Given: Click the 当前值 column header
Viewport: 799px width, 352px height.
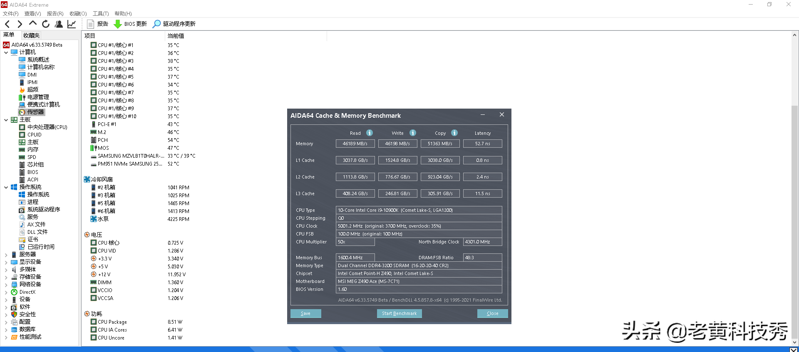Looking at the screenshot, I should [x=246, y=36].
